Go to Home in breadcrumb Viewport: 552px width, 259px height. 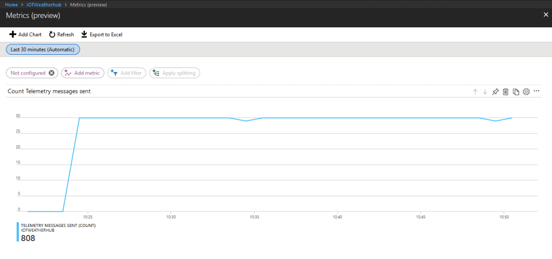[12, 5]
